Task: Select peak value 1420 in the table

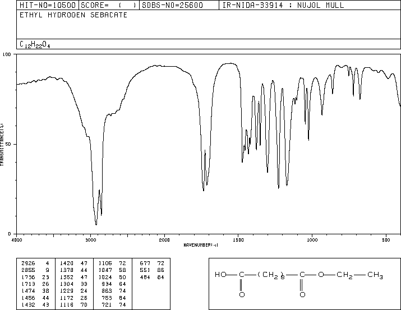Action: pos(67,263)
